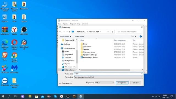The width and height of the screenshot is (176, 99).
Task: Open the Вид menu in Notepad
Action: (79, 24)
